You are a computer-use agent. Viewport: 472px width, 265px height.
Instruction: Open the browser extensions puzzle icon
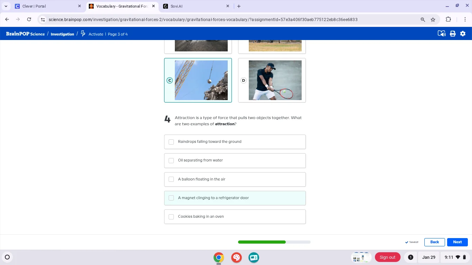point(448,20)
